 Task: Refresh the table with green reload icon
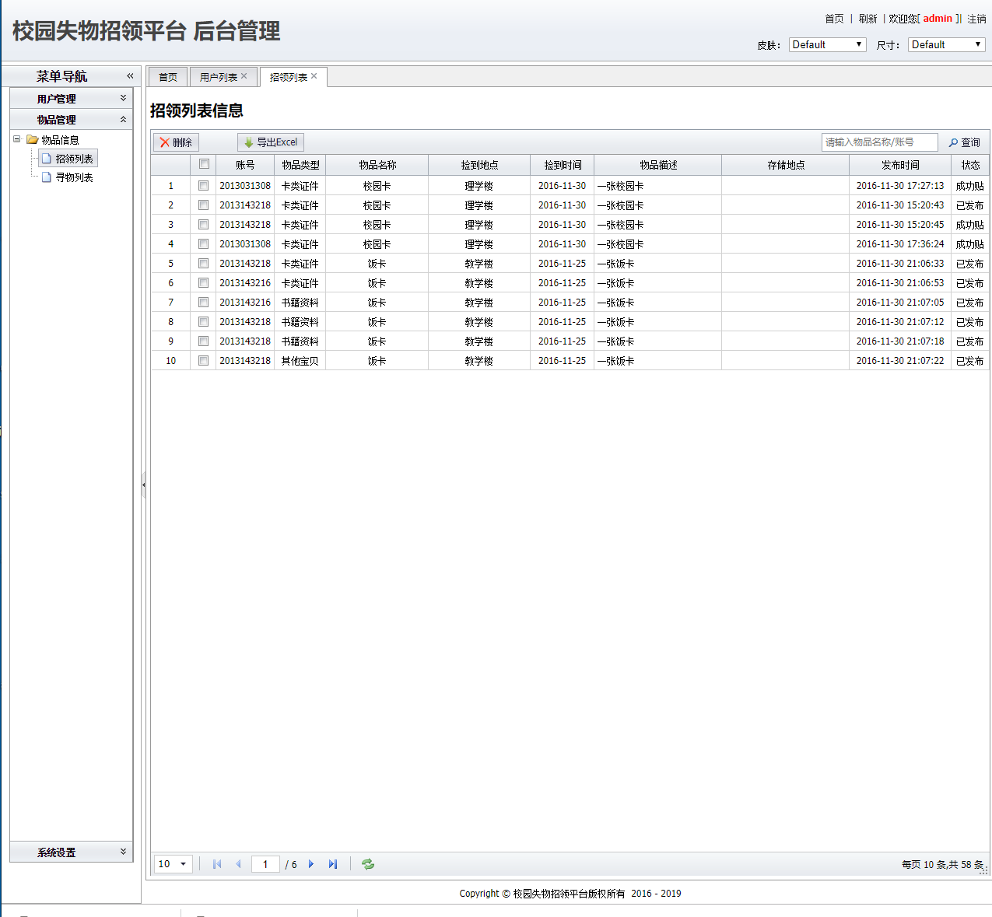(368, 864)
